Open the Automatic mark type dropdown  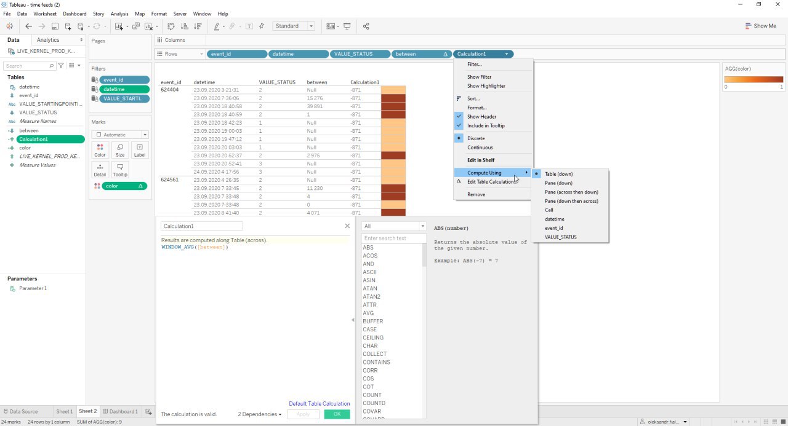click(120, 135)
